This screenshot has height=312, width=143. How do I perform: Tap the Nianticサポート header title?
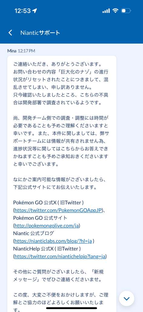[40, 33]
